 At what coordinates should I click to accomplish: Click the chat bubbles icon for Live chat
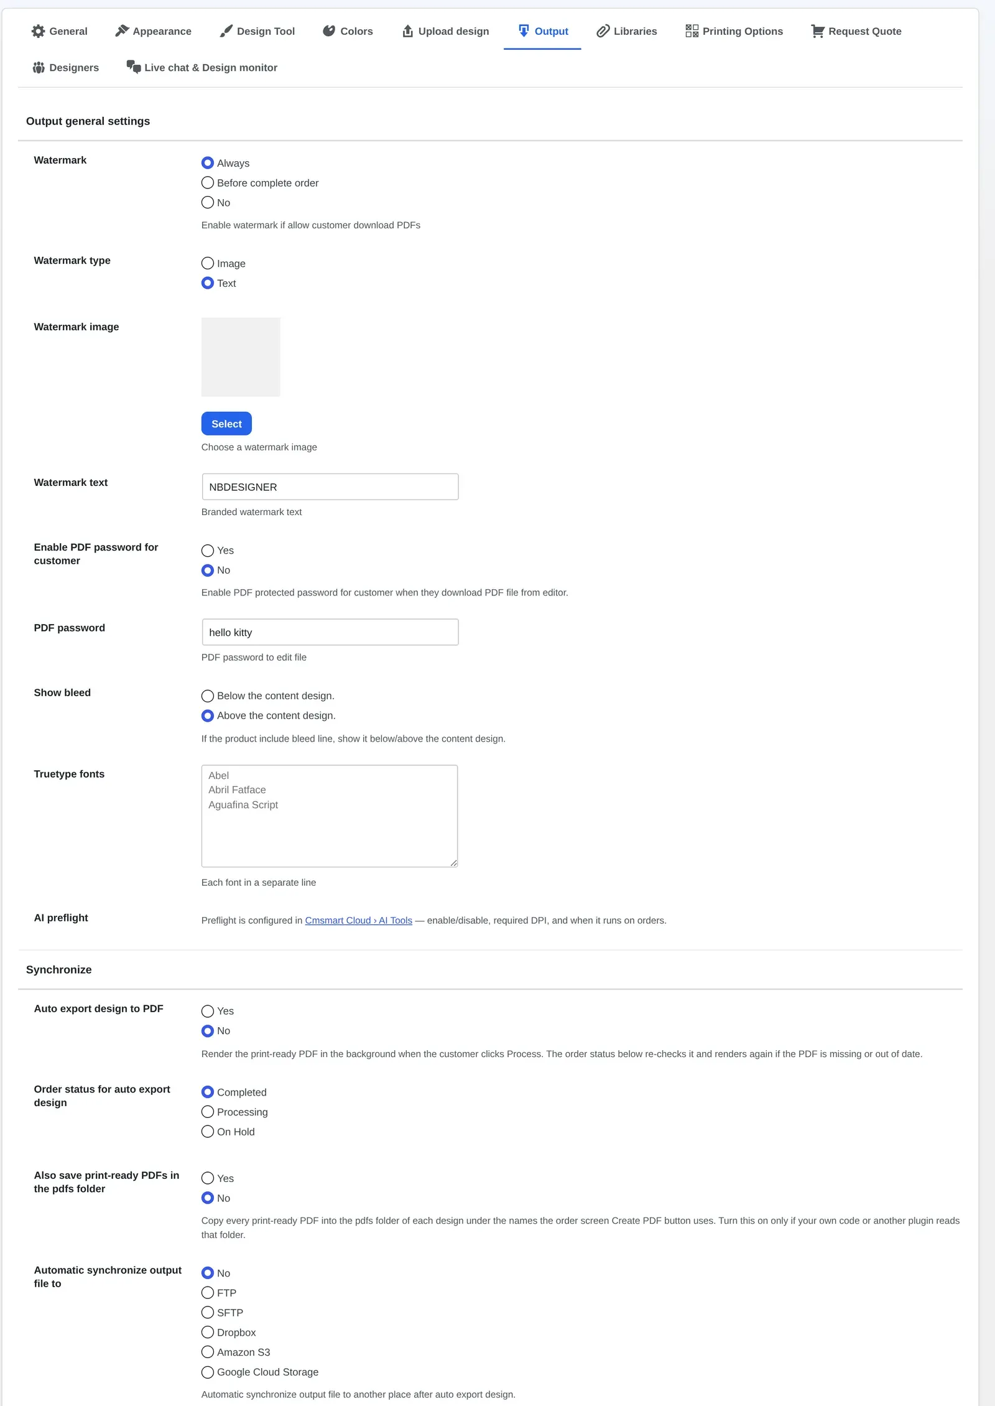coord(134,67)
